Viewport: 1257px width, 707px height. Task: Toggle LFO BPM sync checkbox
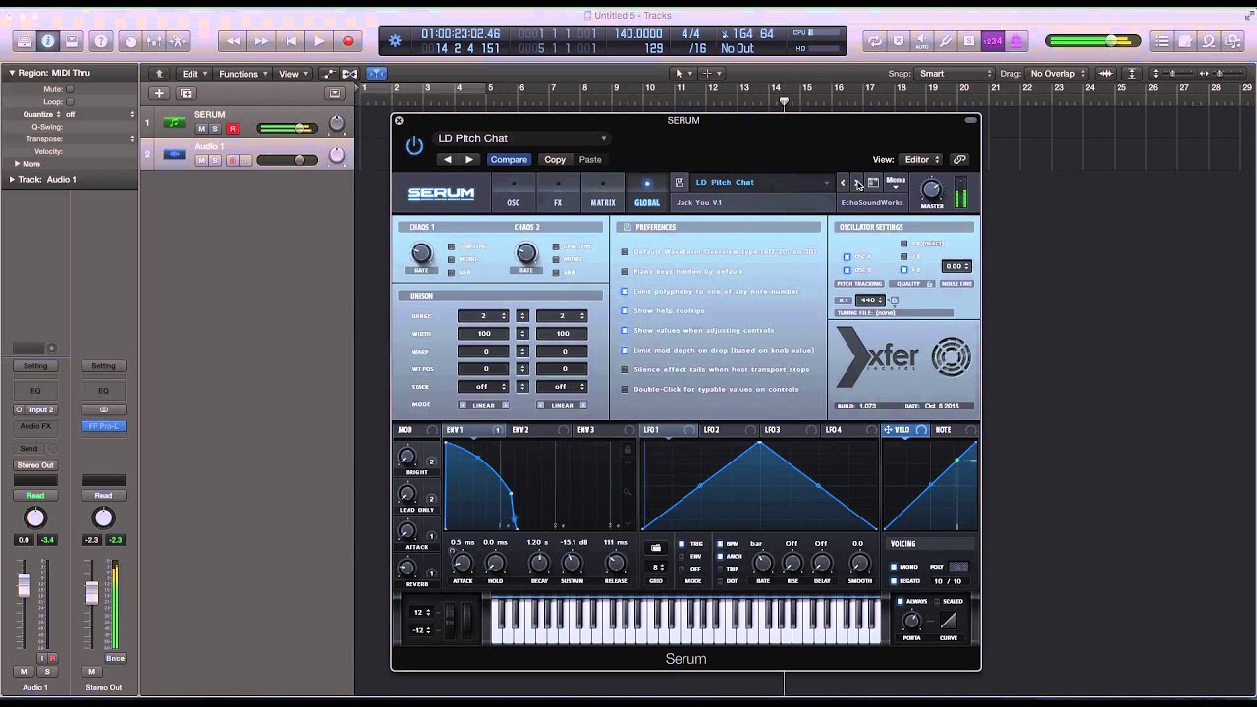[x=720, y=543]
